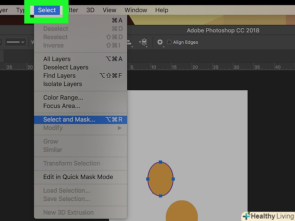Viewport: 295px width, 221px height.
Task: Click All Layers in Select menu
Action: pos(57,59)
